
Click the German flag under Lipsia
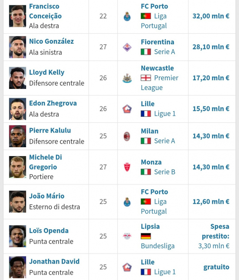click(146, 236)
